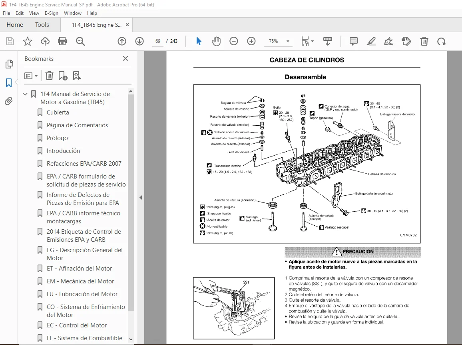
Task: Click the Print file icon
Action: click(62, 41)
